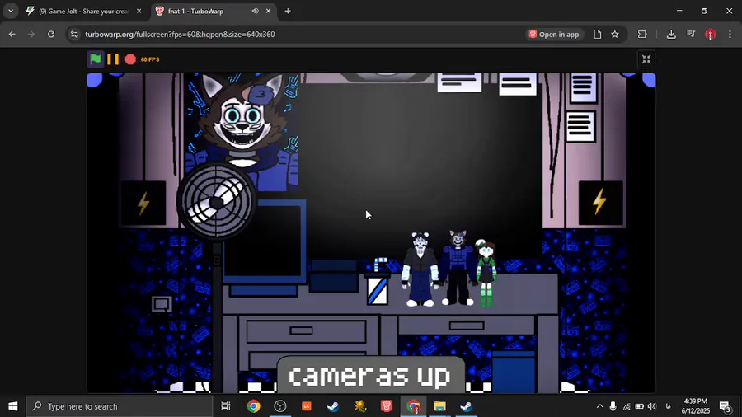Click the green-dressed girl figurine

pos(486,274)
